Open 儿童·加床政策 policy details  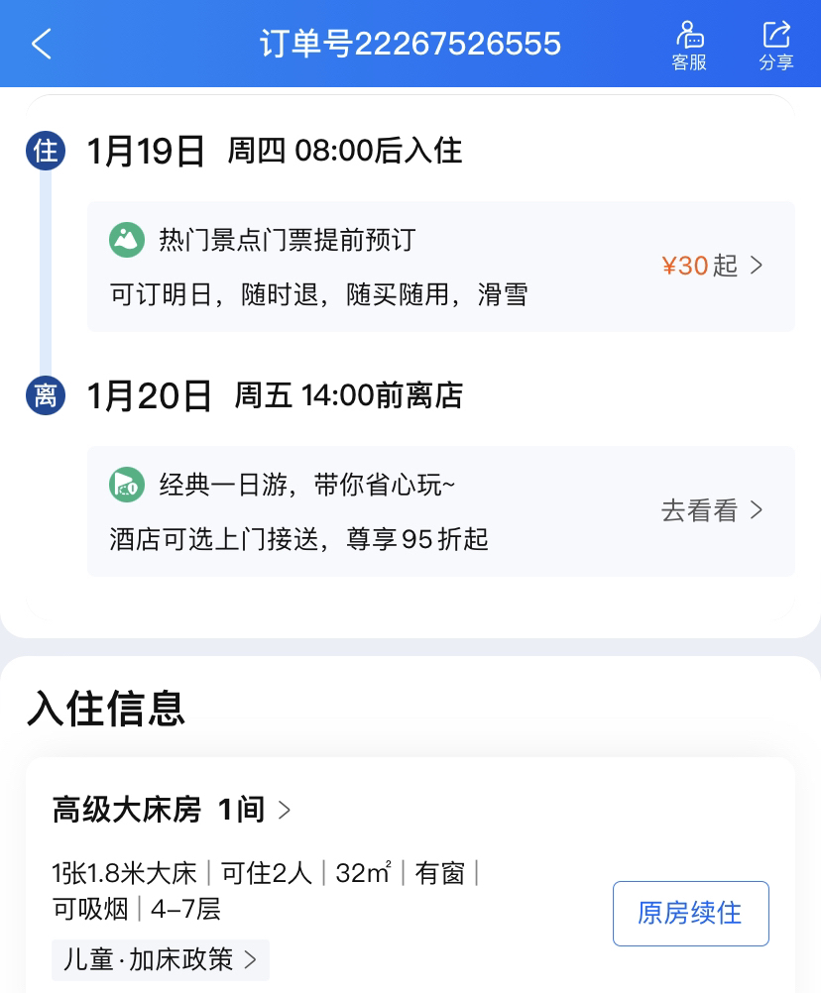point(161,959)
